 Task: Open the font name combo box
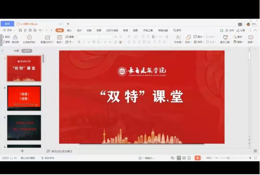[88, 37]
